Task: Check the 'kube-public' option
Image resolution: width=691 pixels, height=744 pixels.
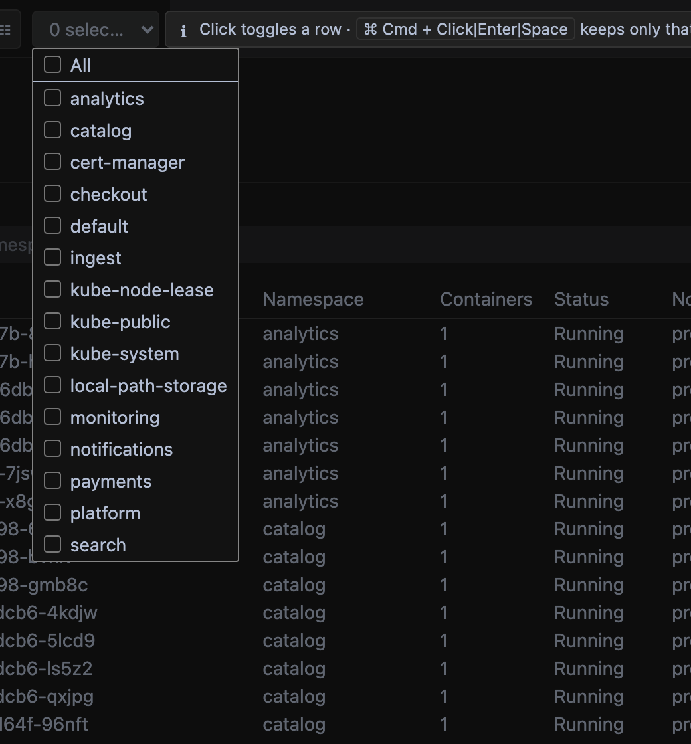Action: point(52,322)
